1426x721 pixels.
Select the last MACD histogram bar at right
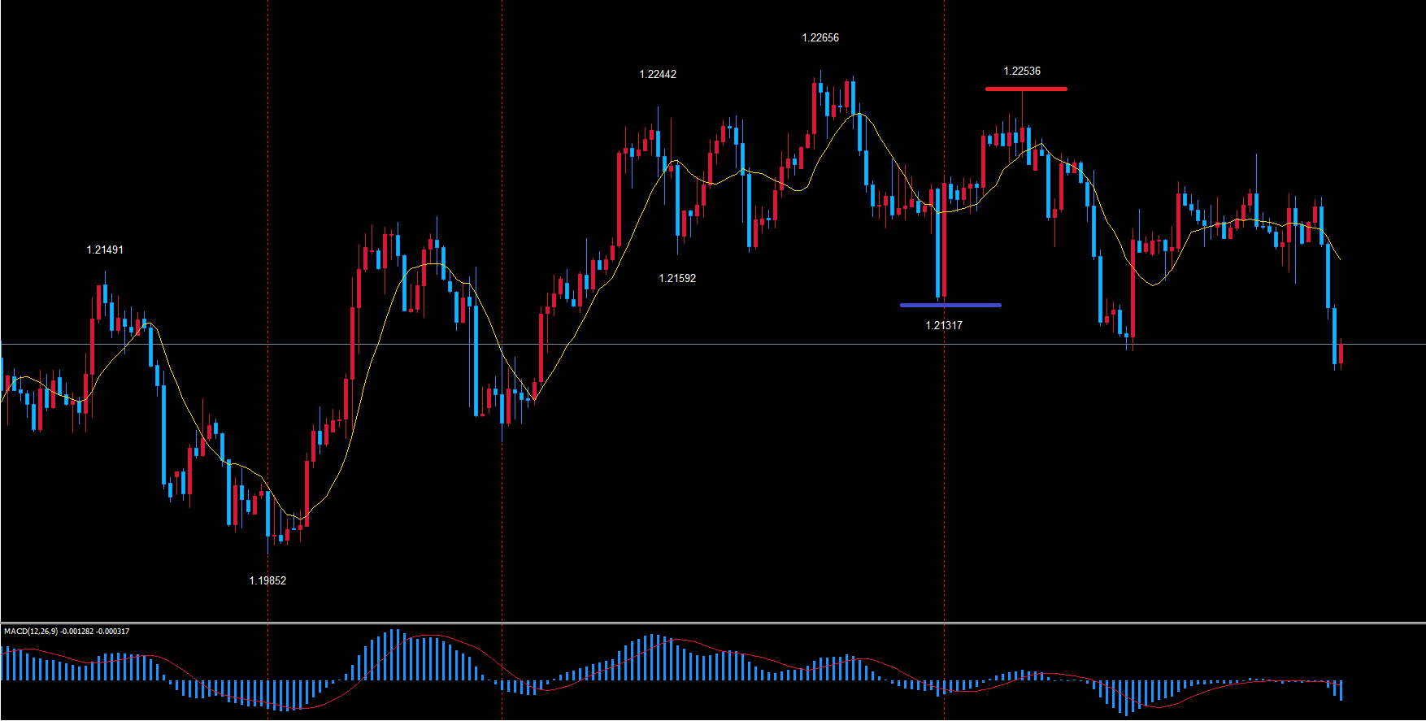(1340, 690)
